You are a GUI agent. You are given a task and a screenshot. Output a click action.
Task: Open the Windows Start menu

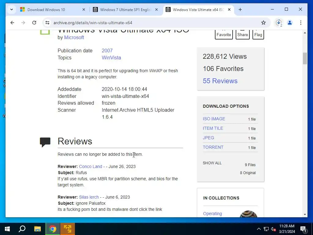[x=7, y=229]
